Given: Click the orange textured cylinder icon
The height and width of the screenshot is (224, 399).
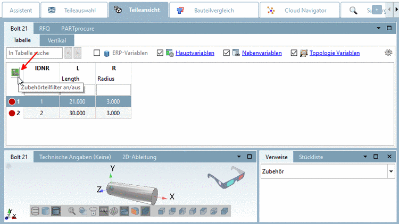Looking at the screenshot, I should click(135, 211).
